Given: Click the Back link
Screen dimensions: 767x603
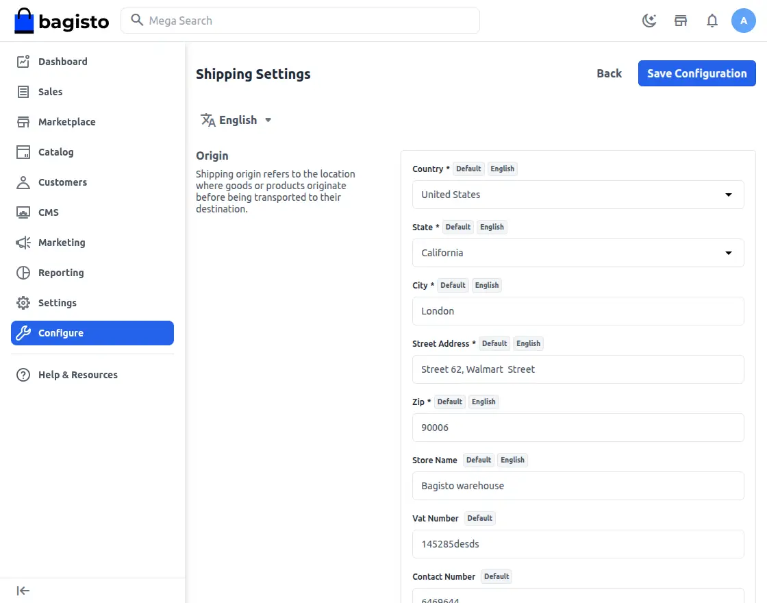Looking at the screenshot, I should pos(609,73).
